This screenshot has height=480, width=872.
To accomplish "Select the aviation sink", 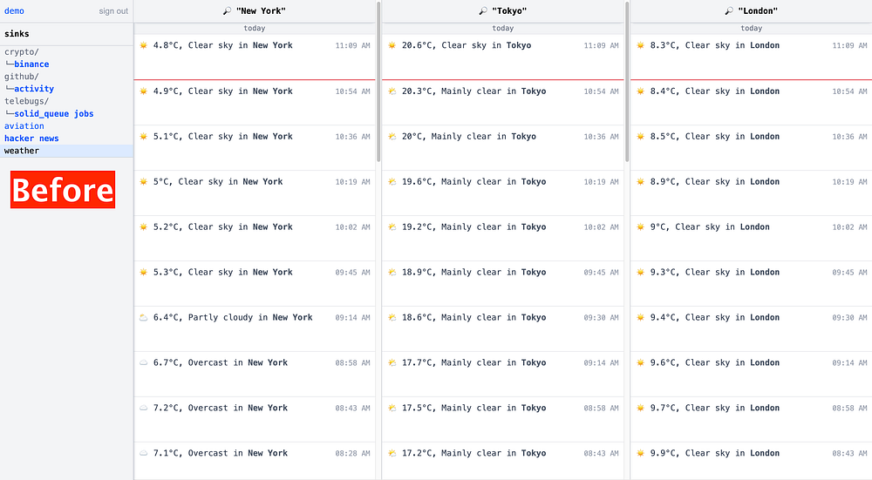I will pyautogui.click(x=24, y=126).
